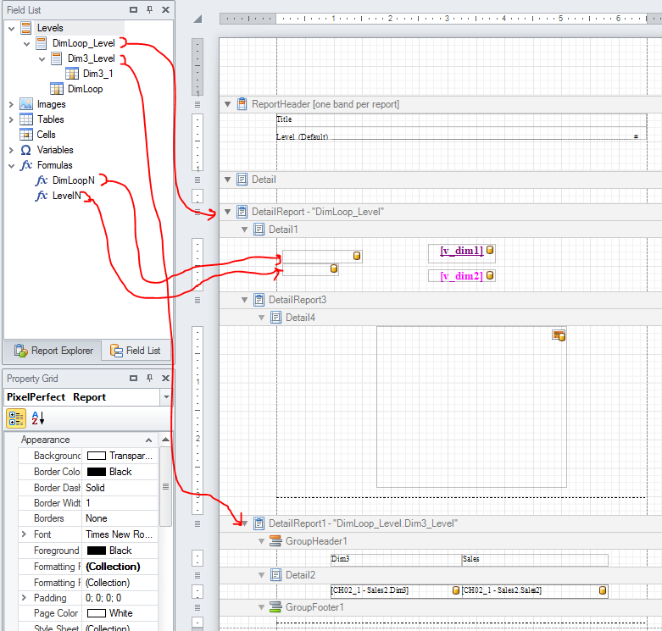662x631 pixels.
Task: Click the Property Grid scrollbar thumb
Action: [x=165, y=486]
